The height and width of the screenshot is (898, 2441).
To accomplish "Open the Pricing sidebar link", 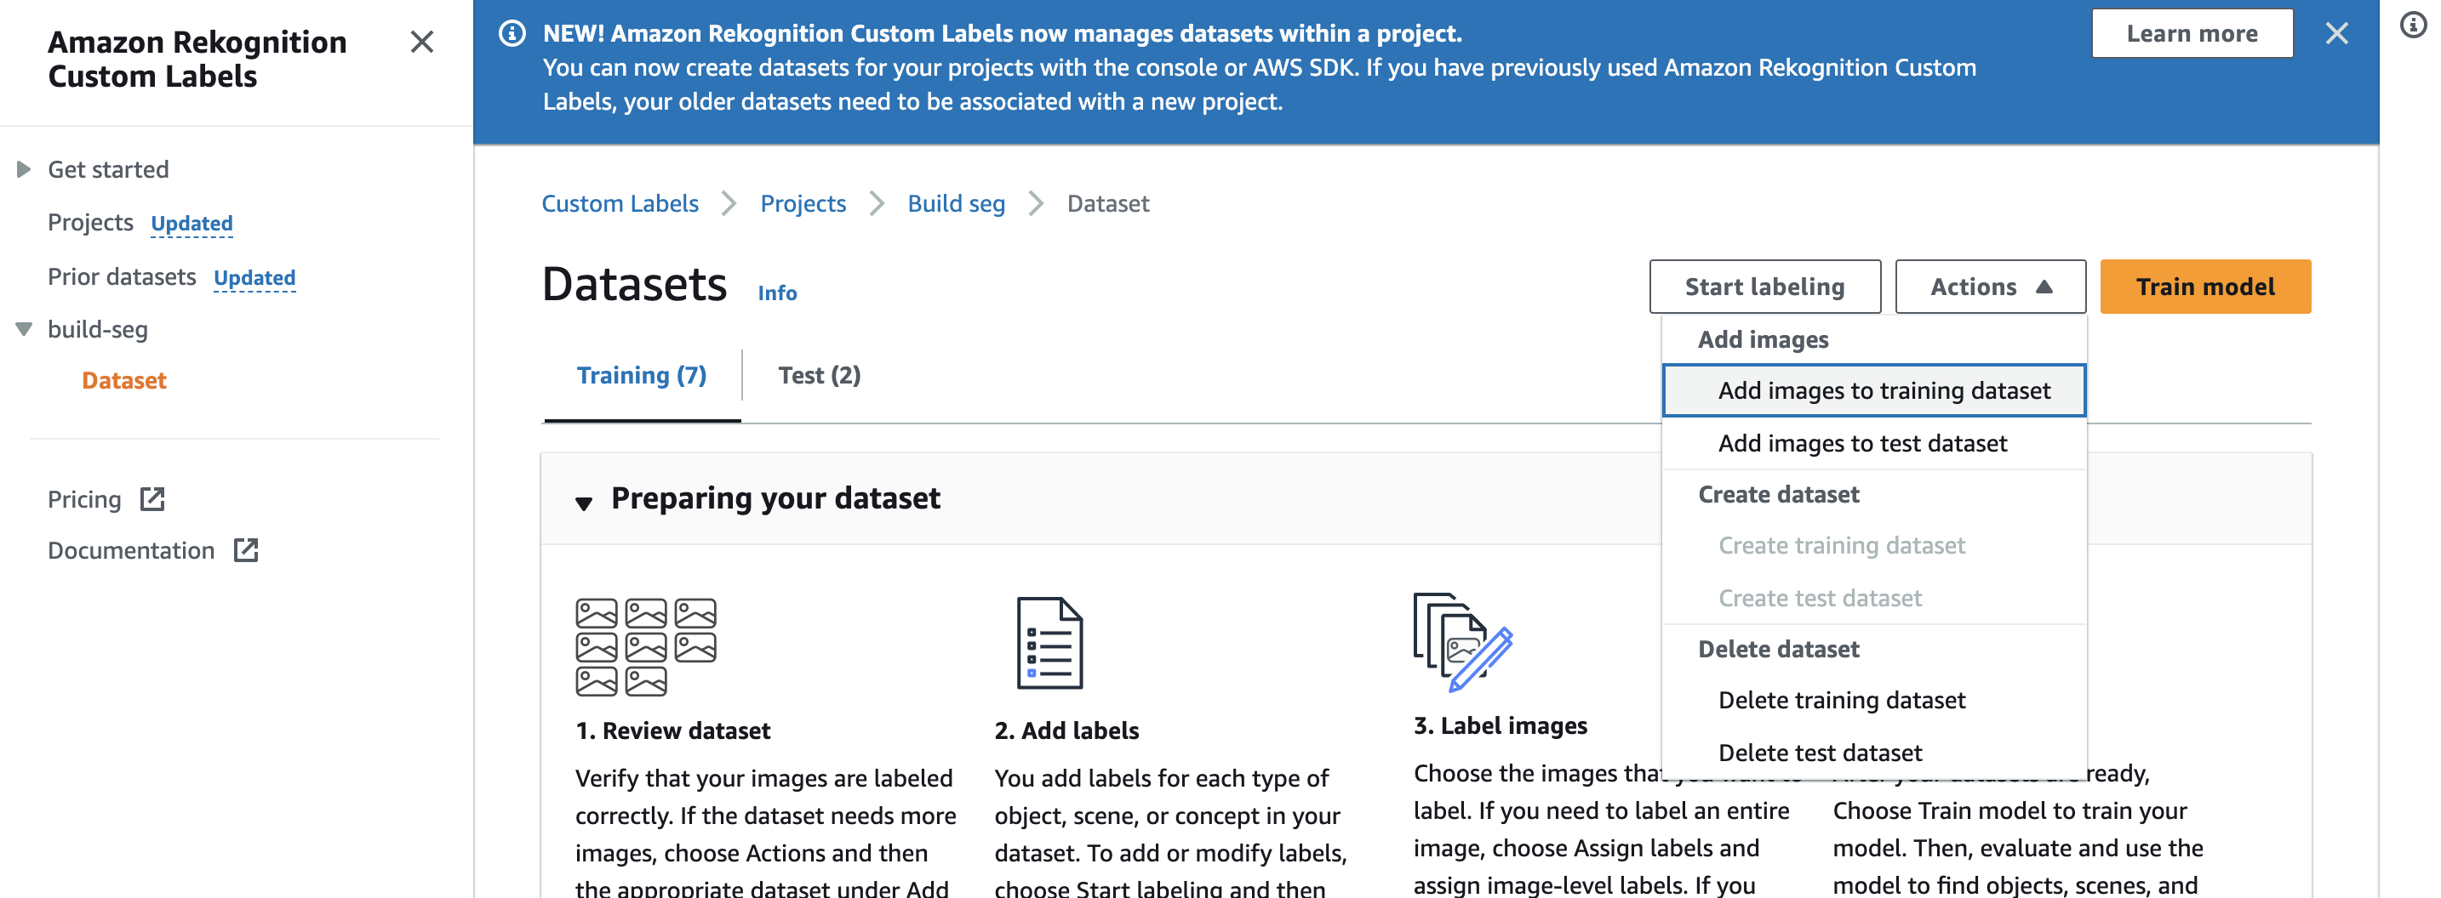I will coord(84,499).
